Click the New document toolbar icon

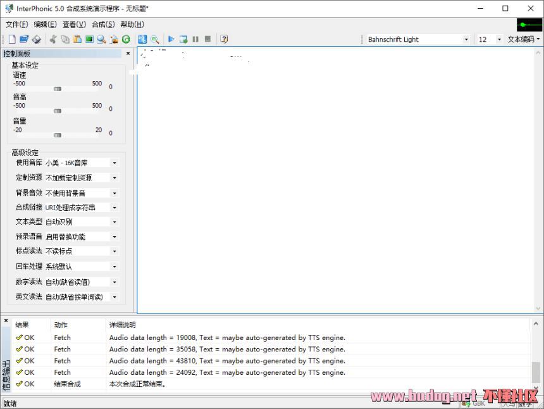12,39
